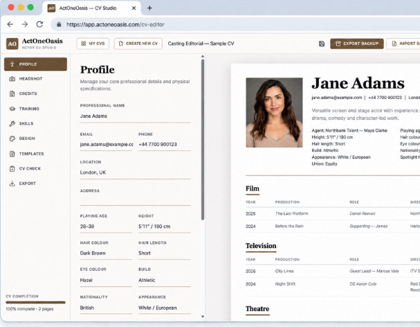Edit the Eye Colour field
The height and width of the screenshot is (327, 420).
(x=106, y=280)
